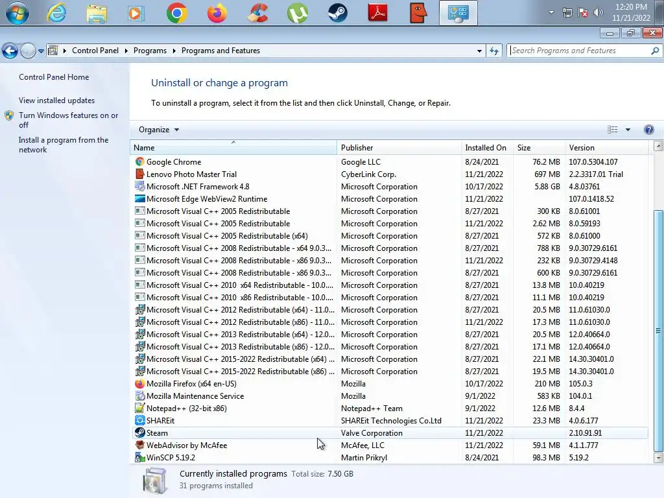This screenshot has width=664, height=498.
Task: Open Windows Explorer folder icon in taskbar
Action: tap(97, 13)
